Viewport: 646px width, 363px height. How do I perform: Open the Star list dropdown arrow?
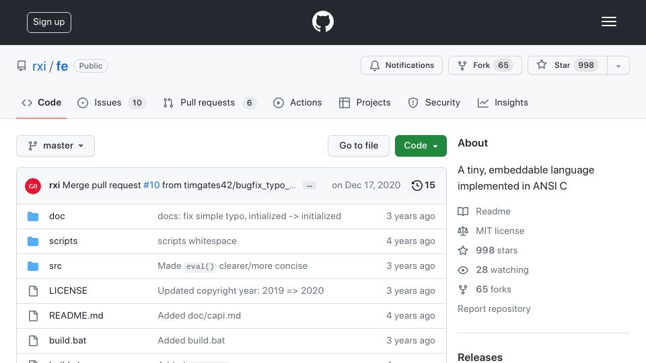[x=618, y=65]
